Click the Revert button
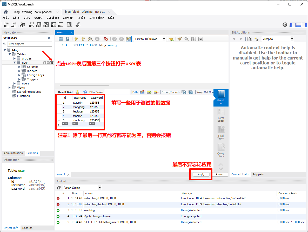Viewport: 308px width, 232px height. click(x=220, y=175)
